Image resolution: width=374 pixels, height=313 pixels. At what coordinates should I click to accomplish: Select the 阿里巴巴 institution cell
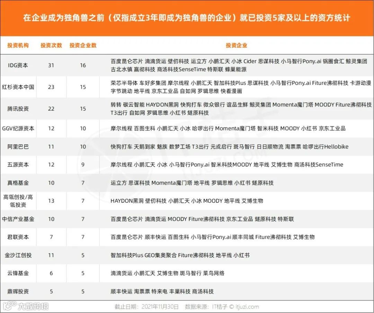click(x=18, y=147)
